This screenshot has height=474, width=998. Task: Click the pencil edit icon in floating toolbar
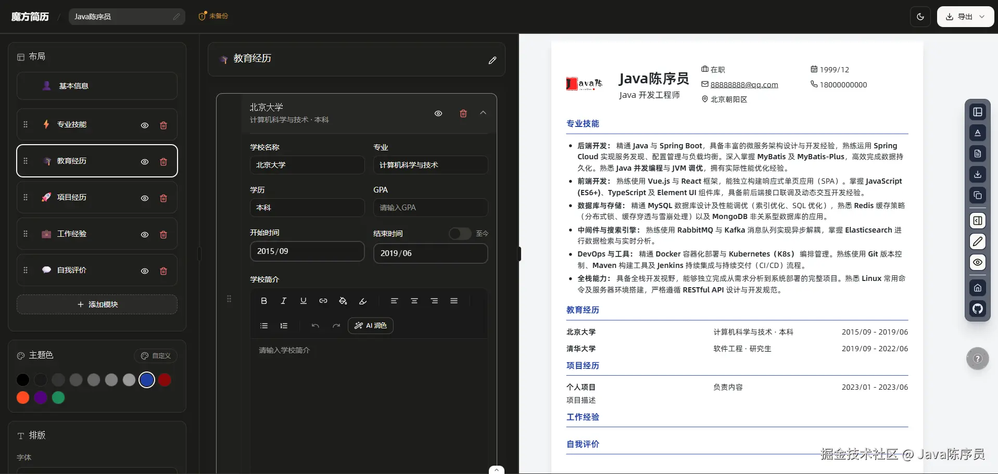click(x=978, y=241)
